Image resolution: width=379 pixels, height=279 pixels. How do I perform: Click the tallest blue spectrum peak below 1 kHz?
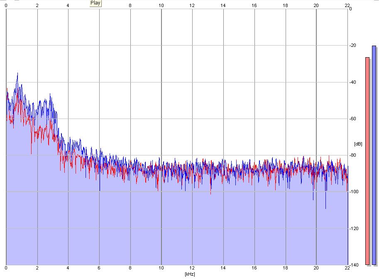17,74
